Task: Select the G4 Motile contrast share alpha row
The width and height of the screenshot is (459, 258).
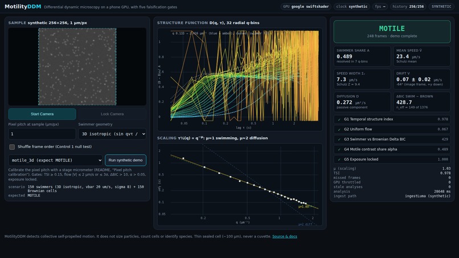Action: [392, 149]
